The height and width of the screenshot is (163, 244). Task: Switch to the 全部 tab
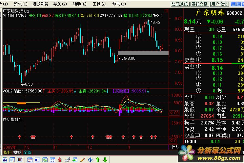tap(27, 153)
